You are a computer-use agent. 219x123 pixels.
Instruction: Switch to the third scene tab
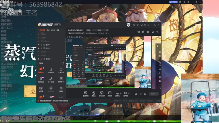click(53, 30)
